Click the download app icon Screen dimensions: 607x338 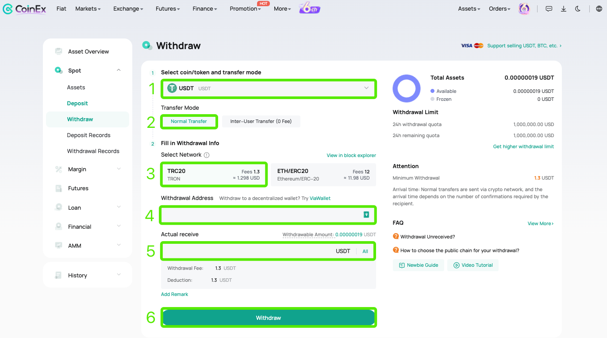tap(564, 9)
